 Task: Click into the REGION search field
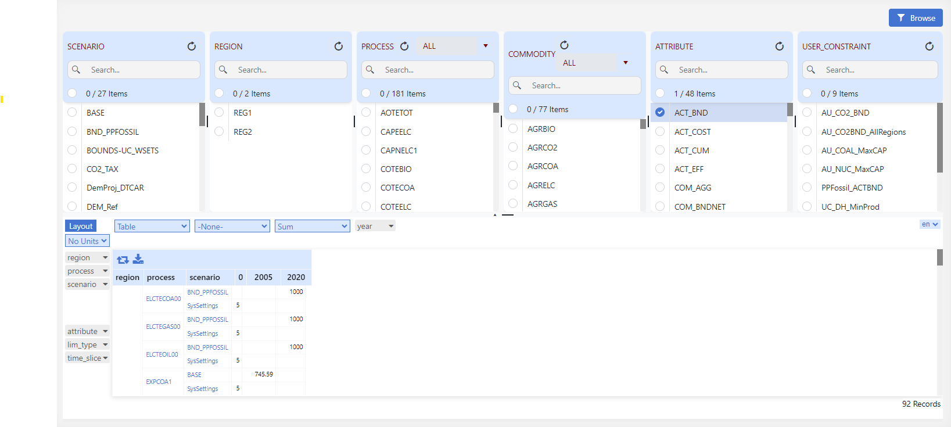pyautogui.click(x=280, y=70)
